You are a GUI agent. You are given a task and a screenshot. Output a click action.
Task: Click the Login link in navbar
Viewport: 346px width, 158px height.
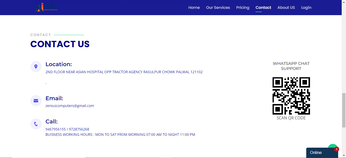coord(306,8)
